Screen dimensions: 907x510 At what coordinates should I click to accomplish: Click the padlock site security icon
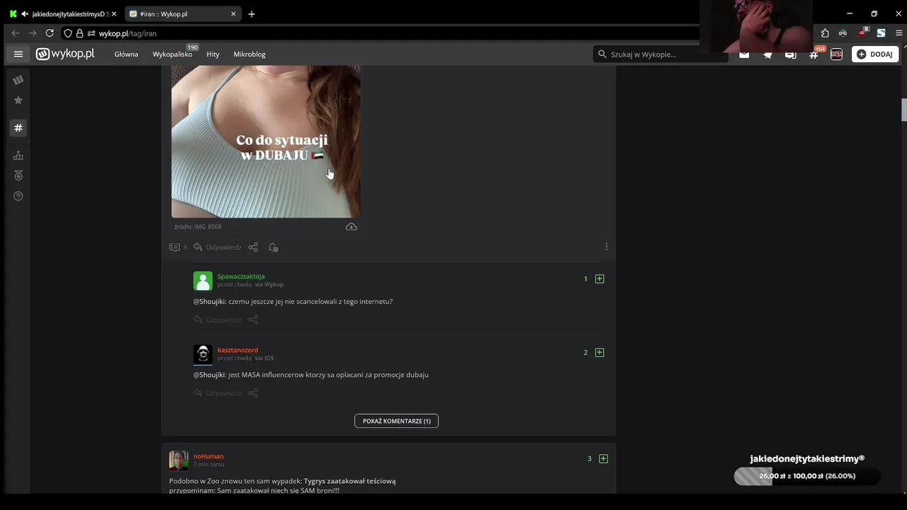coord(80,33)
